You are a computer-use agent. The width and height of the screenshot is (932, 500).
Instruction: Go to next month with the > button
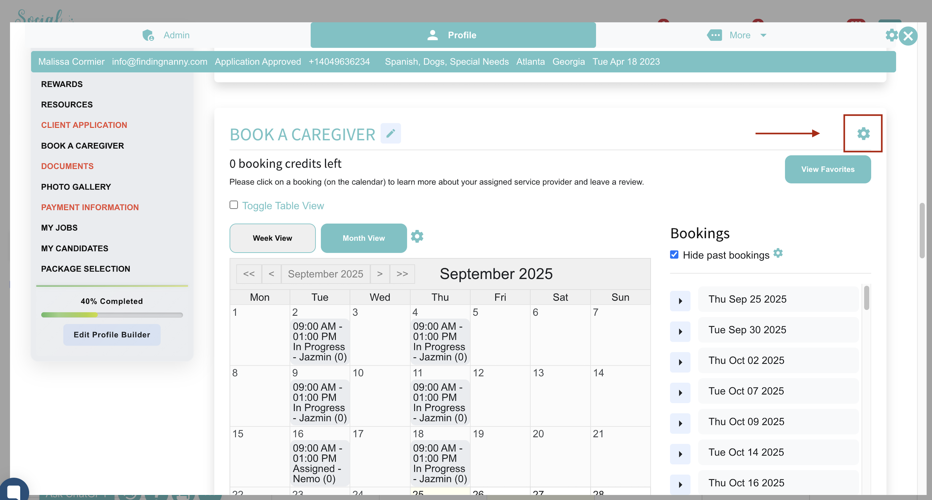[379, 274]
